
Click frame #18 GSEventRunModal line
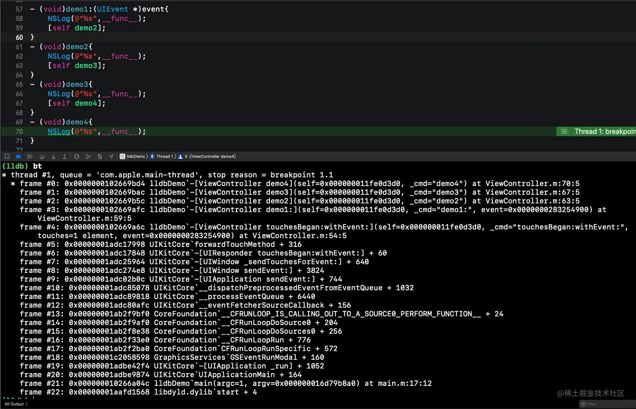[172, 357]
